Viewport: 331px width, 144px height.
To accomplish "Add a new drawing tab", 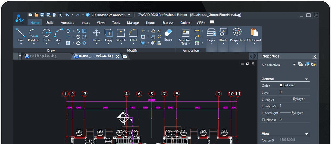I will [125, 56].
